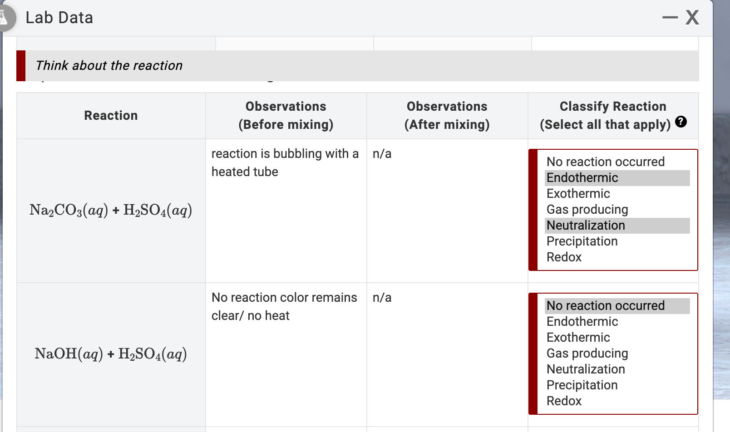Click the Observations Before mixing header
730x432 pixels.
click(x=286, y=115)
